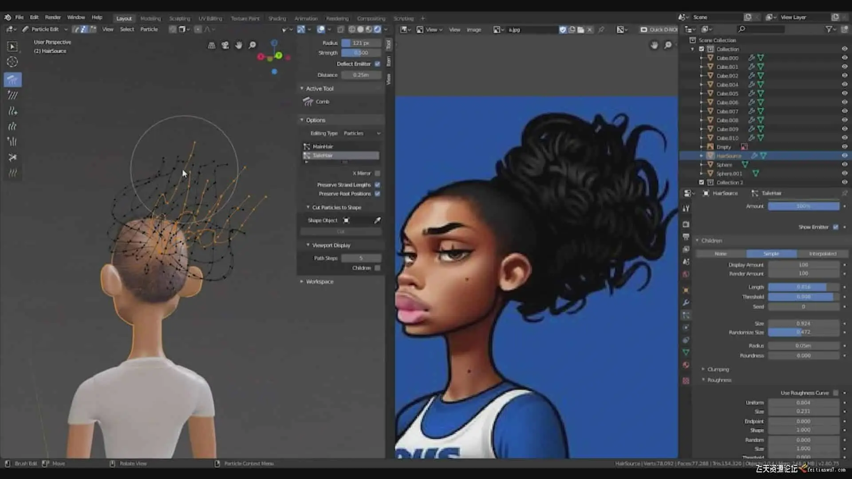The width and height of the screenshot is (852, 479).
Task: Click the eyedropper next to Shape Object
Action: 377,220
